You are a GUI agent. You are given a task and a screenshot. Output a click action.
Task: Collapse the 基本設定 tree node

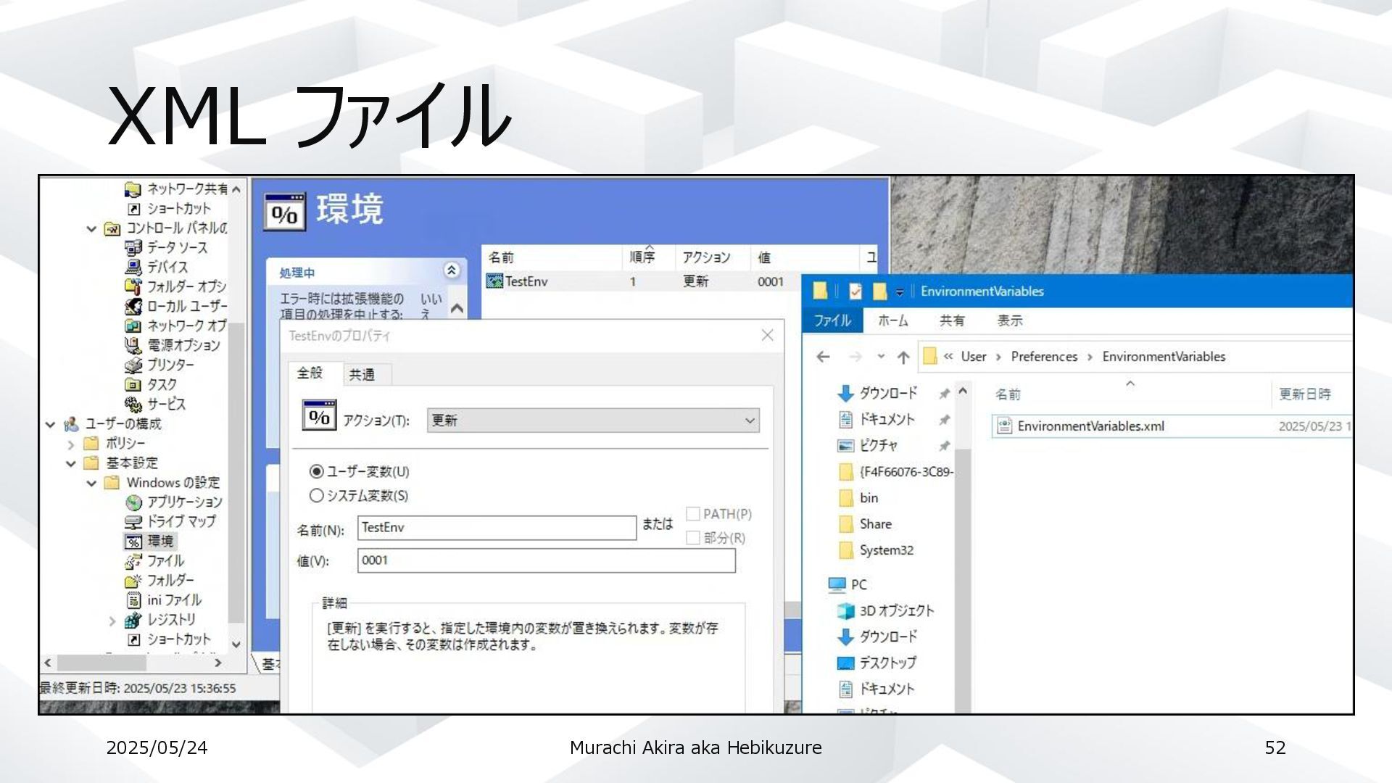click(71, 463)
